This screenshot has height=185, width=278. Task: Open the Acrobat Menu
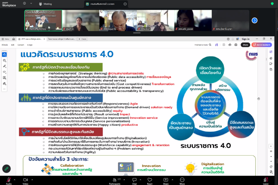[5, 39]
